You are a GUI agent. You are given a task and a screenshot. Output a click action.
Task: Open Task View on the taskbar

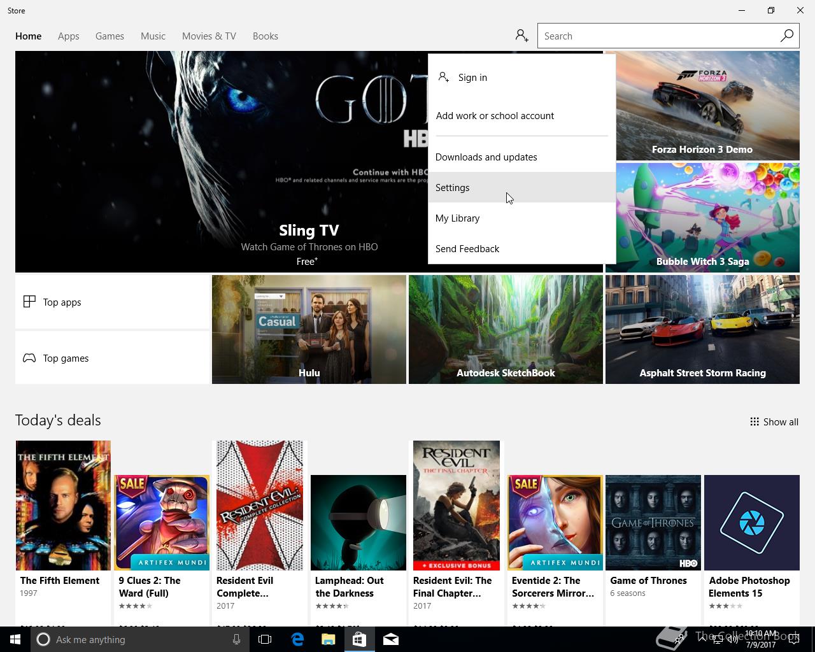tap(265, 639)
